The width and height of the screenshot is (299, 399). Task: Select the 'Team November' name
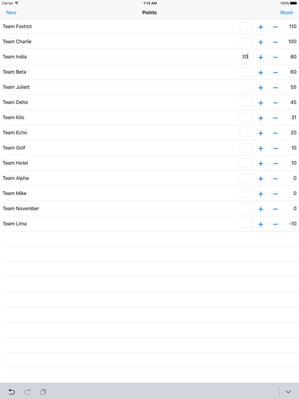(x=21, y=208)
